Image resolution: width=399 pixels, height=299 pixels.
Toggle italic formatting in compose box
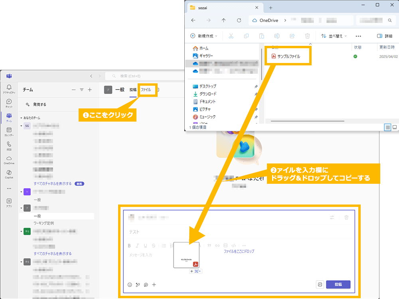click(x=137, y=246)
